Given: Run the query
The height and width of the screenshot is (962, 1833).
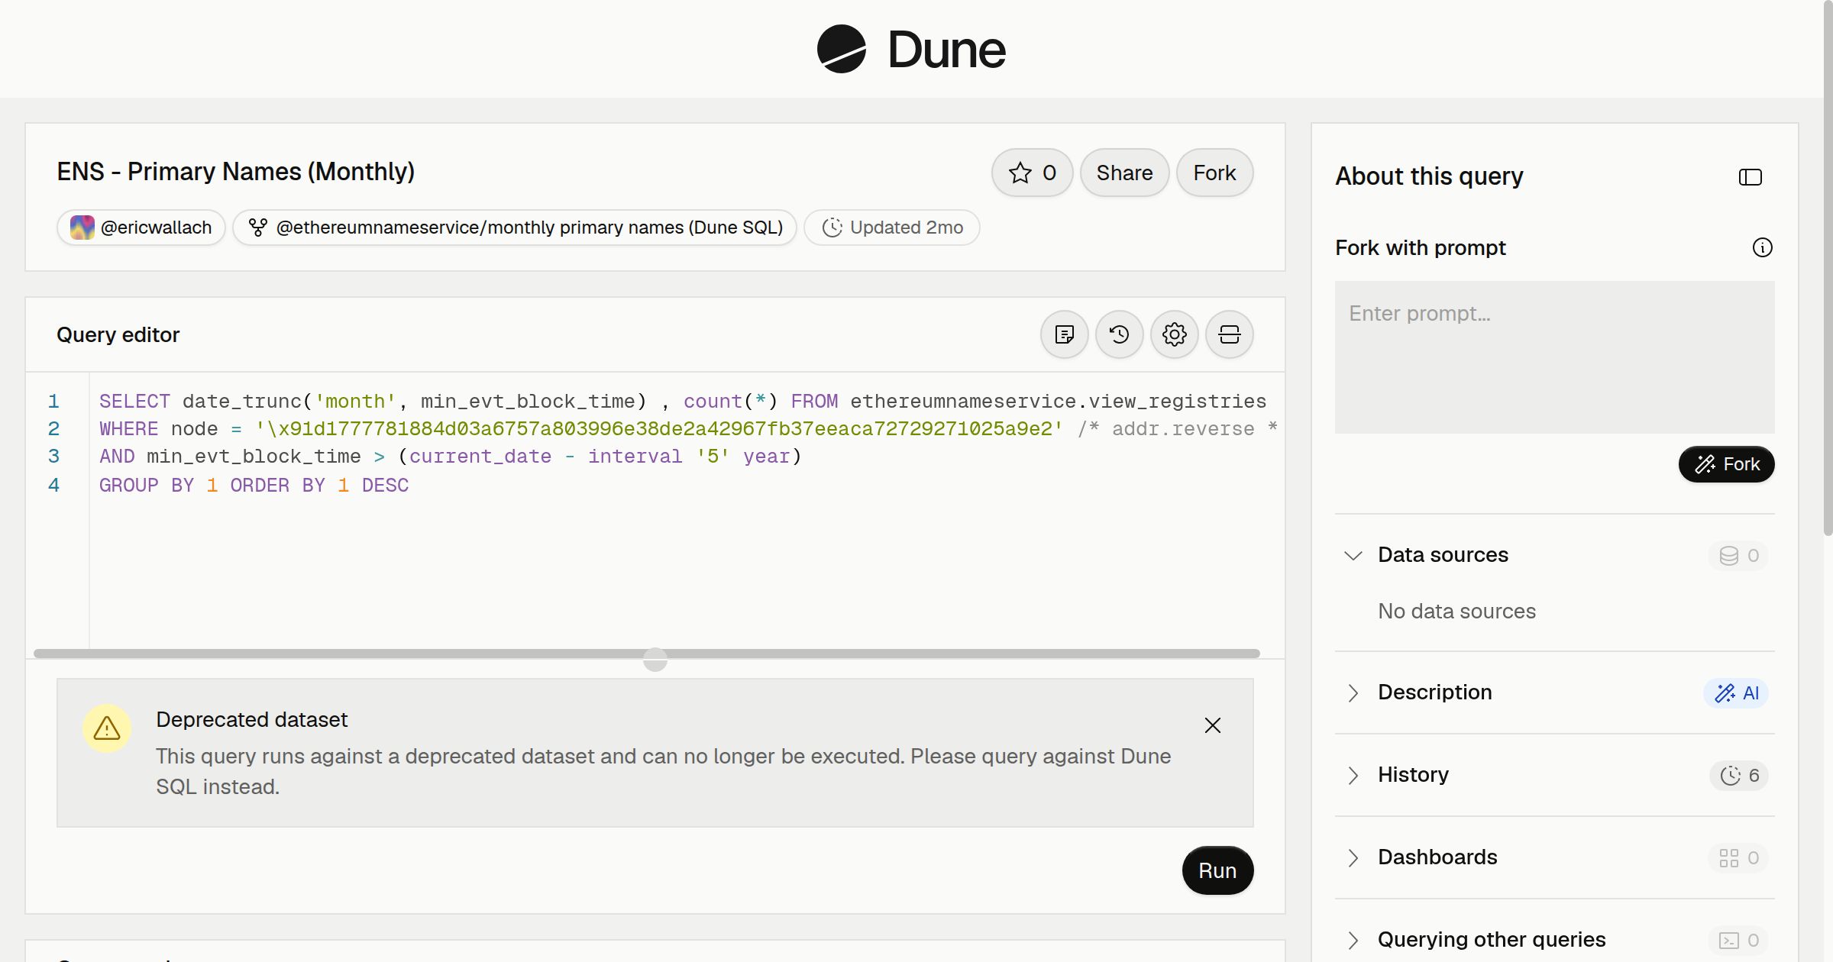Looking at the screenshot, I should coord(1217,870).
